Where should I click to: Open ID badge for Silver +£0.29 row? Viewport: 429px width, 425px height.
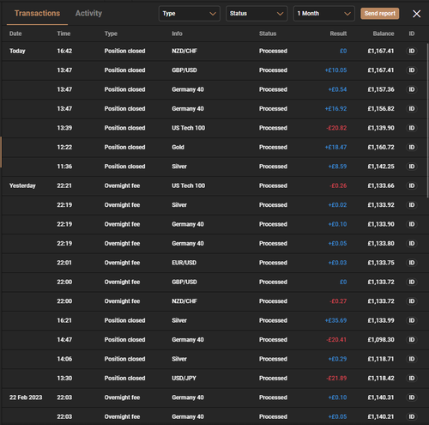412,359
